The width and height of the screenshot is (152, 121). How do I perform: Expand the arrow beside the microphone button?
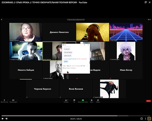8,100
